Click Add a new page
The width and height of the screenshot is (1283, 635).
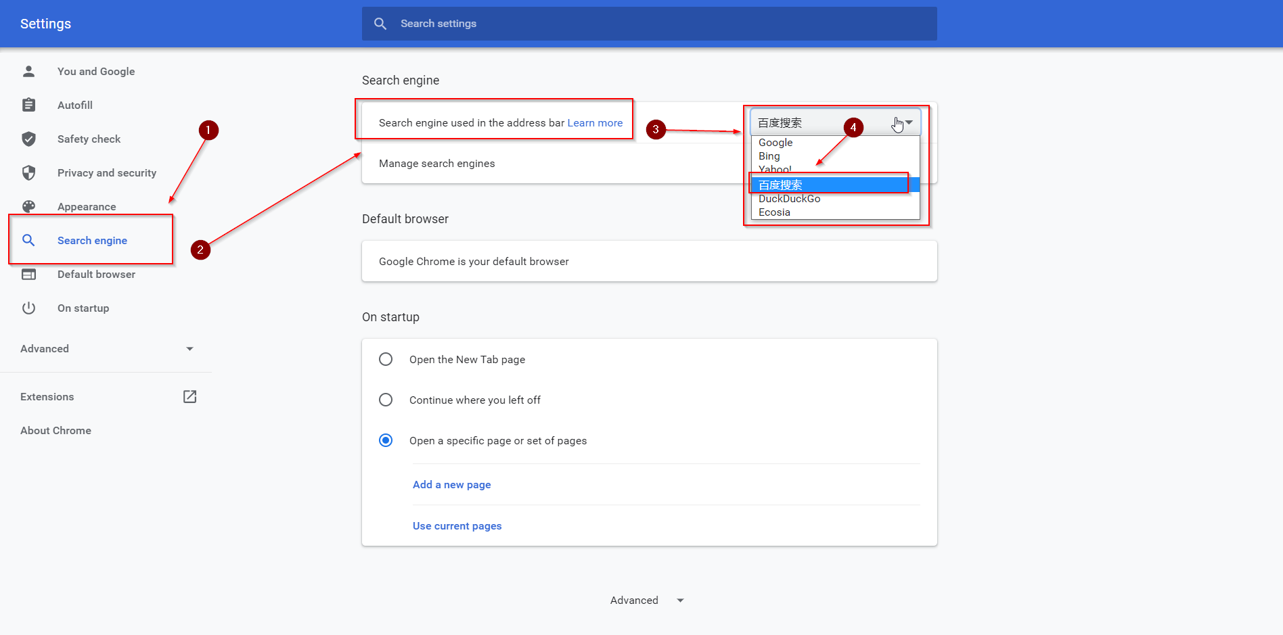tap(452, 484)
